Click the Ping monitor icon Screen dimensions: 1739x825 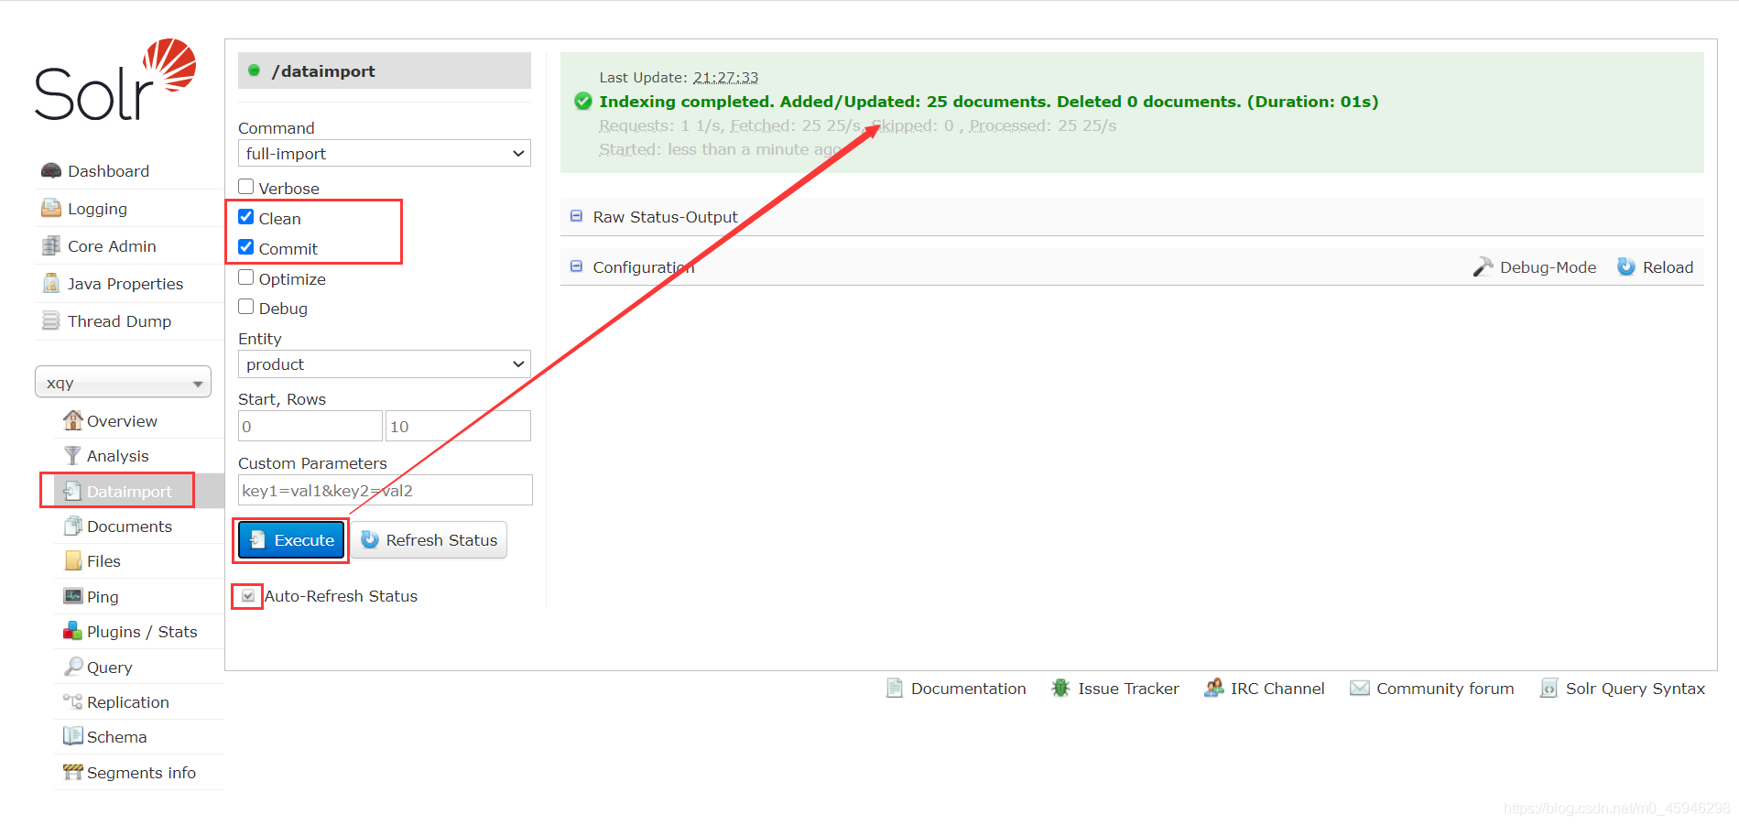(x=72, y=596)
